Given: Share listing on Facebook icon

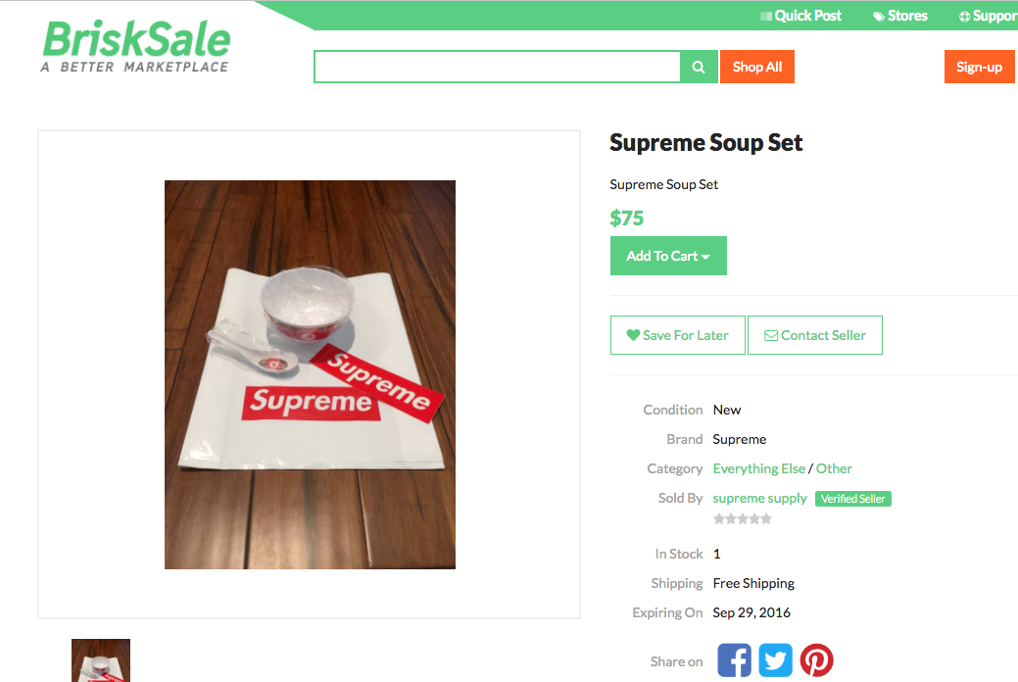Looking at the screenshot, I should (x=734, y=660).
